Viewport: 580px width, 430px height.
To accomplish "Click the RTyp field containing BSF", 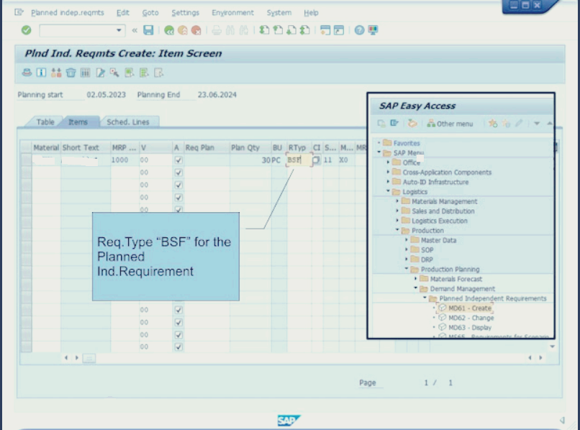I will [299, 160].
